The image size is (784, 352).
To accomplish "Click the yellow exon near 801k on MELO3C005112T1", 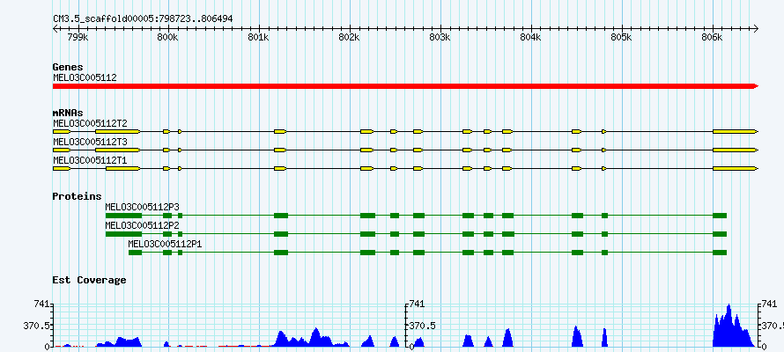I will pos(280,169).
